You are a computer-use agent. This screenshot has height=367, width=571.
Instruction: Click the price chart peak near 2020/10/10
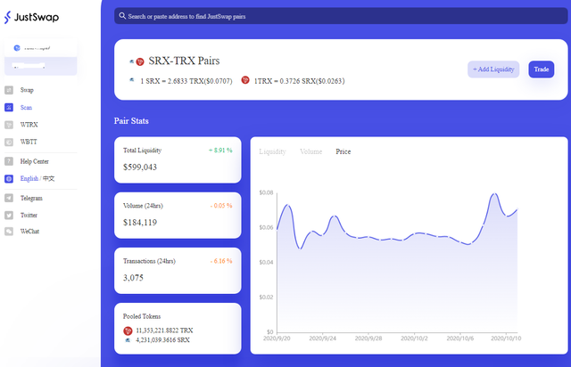(x=494, y=194)
